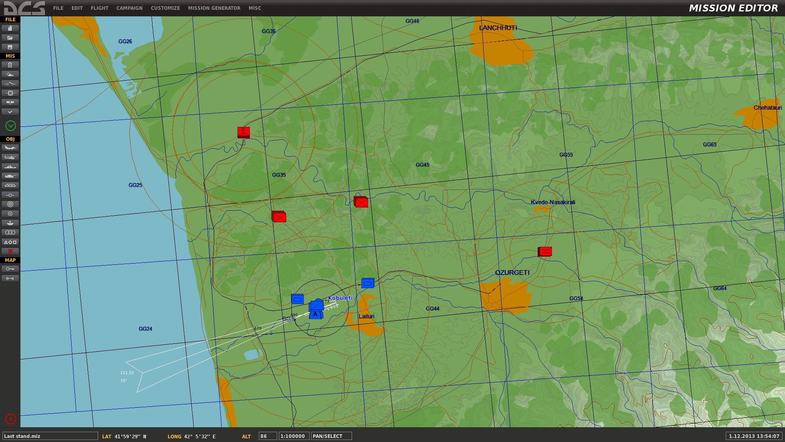Open the three-circles unit list icon

(x=10, y=232)
